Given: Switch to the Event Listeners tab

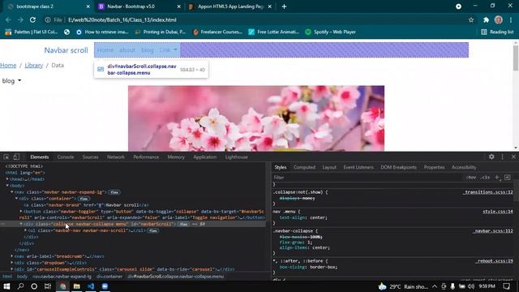Looking at the screenshot, I should [358, 167].
